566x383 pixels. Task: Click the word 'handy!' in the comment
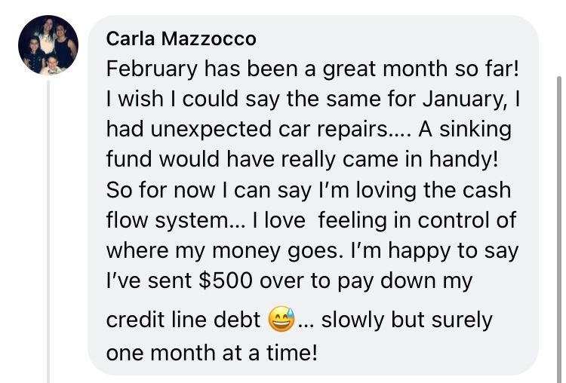pyautogui.click(x=464, y=159)
